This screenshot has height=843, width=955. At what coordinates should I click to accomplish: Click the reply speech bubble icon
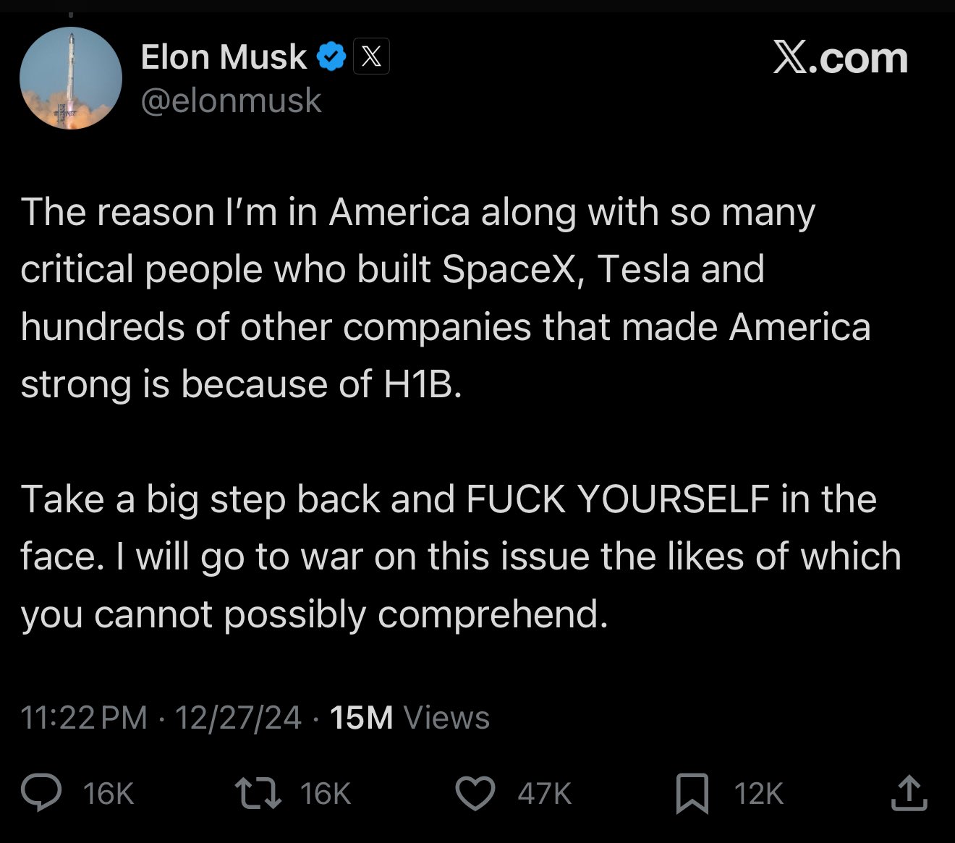[42, 793]
